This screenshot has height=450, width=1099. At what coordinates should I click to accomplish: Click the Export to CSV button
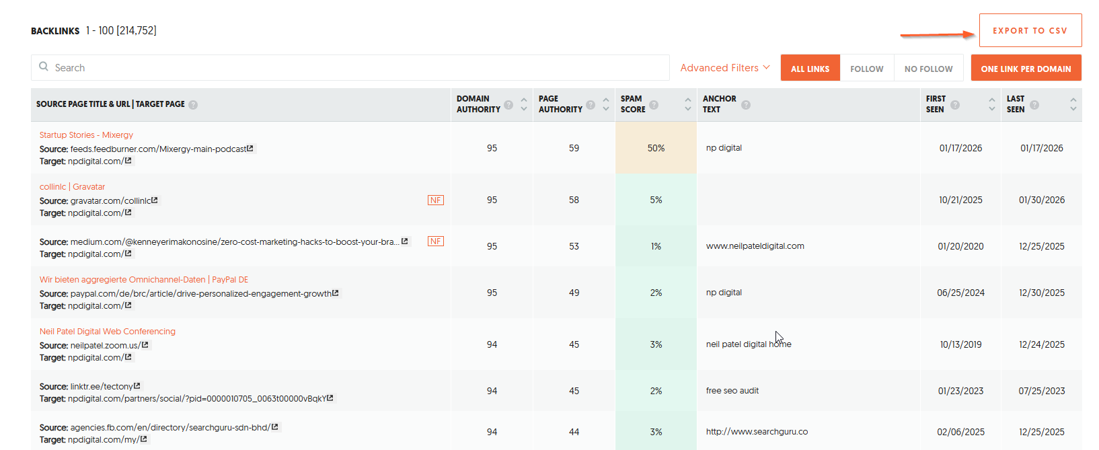click(1030, 30)
